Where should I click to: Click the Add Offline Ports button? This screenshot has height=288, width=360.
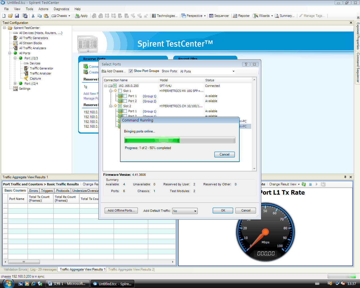pos(121,210)
